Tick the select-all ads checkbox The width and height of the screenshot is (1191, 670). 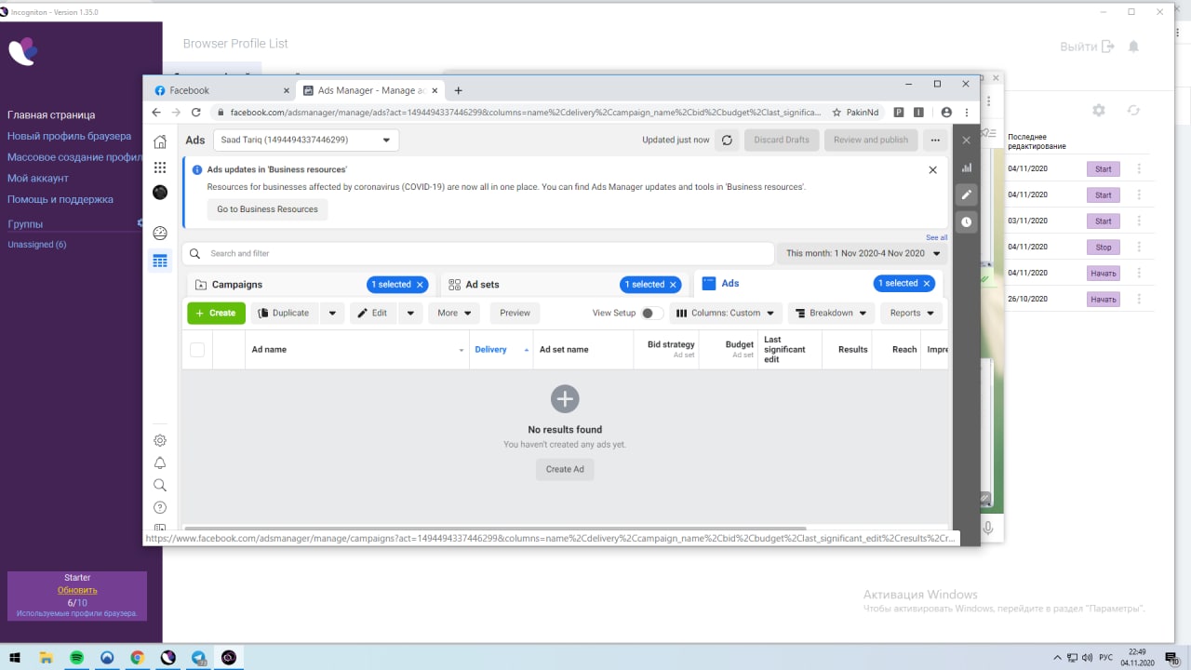197,350
